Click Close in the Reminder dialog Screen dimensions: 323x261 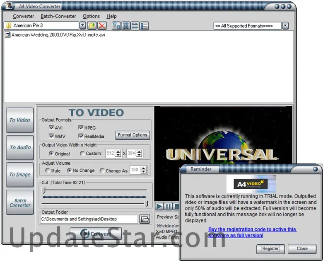coord(302,249)
